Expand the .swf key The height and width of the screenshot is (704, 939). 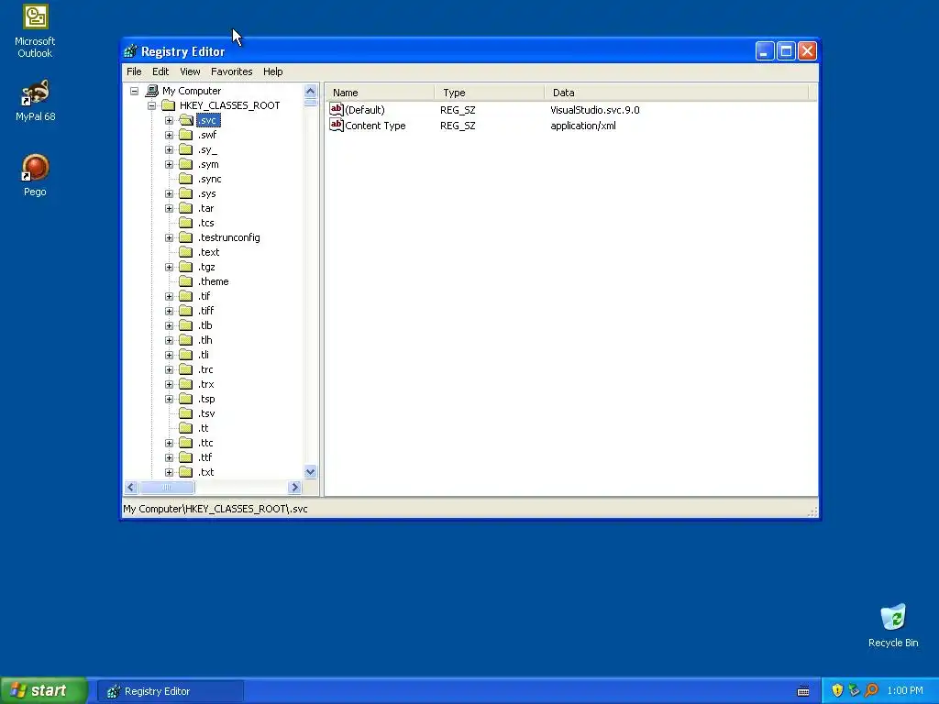(x=170, y=136)
